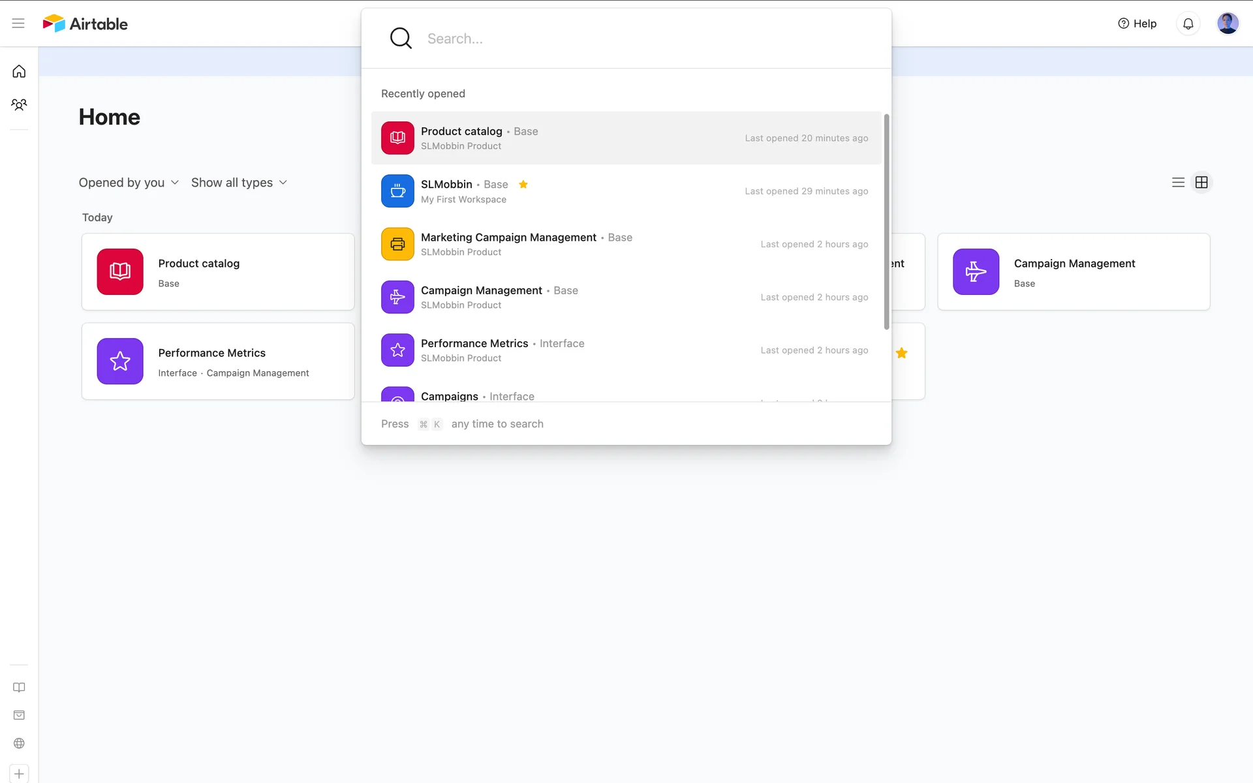Viewport: 1253px width, 783px height.
Task: Switch to list view layout
Action: coord(1178,183)
